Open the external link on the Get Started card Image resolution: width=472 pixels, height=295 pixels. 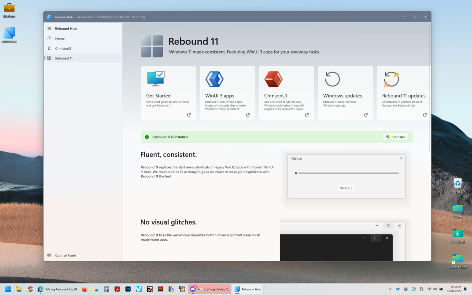coord(189,115)
